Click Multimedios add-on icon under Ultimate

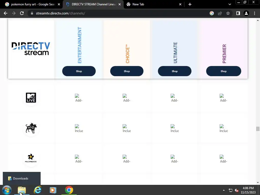click(175, 159)
